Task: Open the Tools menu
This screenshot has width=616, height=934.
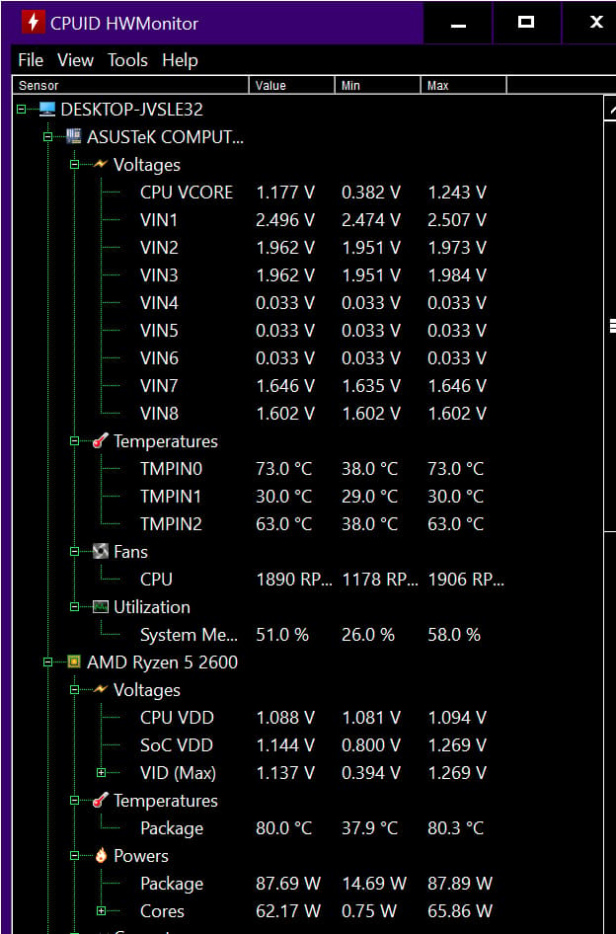Action: click(127, 60)
